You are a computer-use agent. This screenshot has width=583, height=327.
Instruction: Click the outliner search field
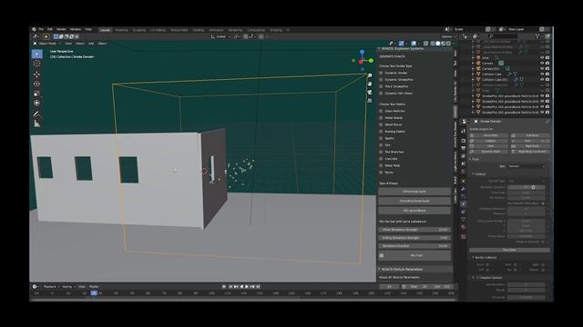503,36
